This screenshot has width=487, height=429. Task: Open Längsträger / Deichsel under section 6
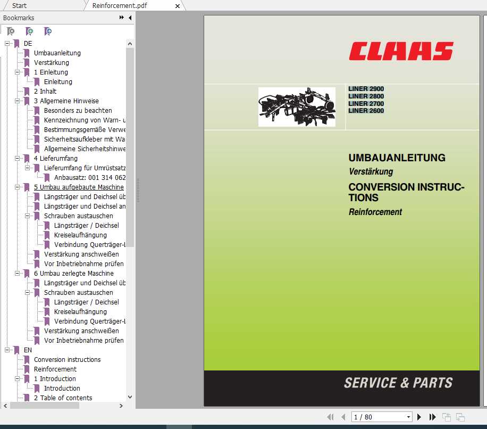click(86, 302)
